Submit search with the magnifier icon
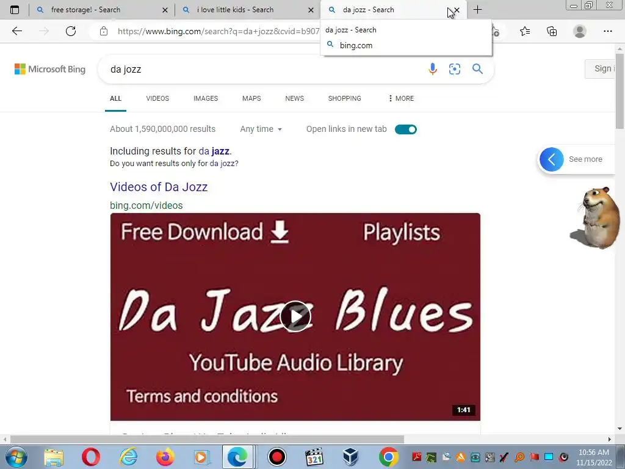 477,69
